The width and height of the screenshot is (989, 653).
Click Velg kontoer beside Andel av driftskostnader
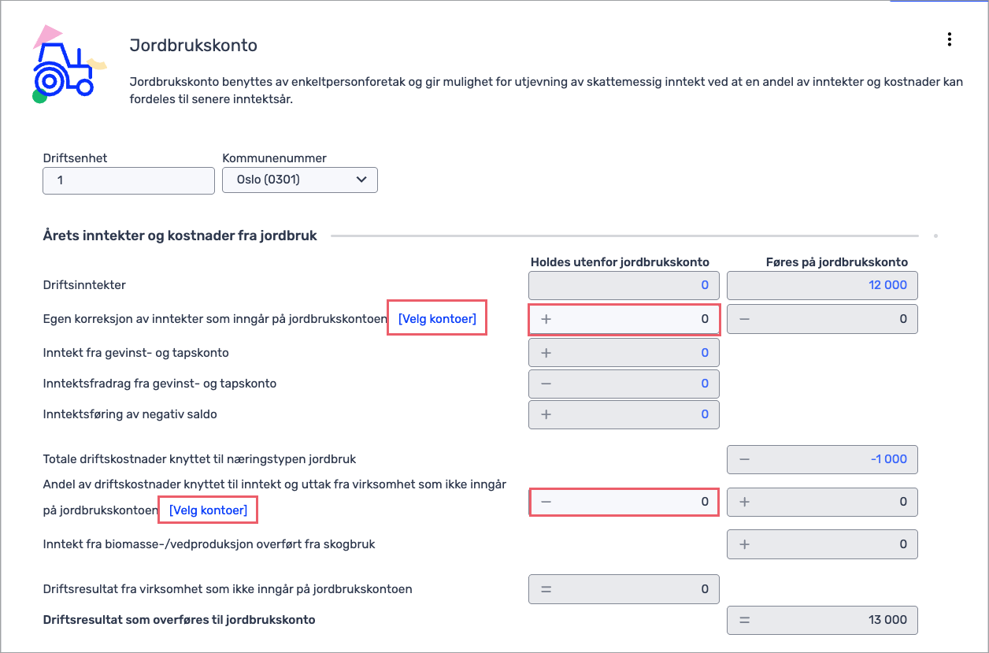pyautogui.click(x=208, y=510)
